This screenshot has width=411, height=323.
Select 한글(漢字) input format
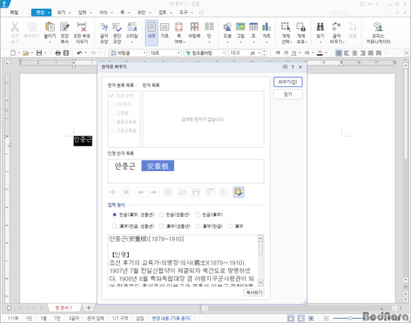click(209, 215)
